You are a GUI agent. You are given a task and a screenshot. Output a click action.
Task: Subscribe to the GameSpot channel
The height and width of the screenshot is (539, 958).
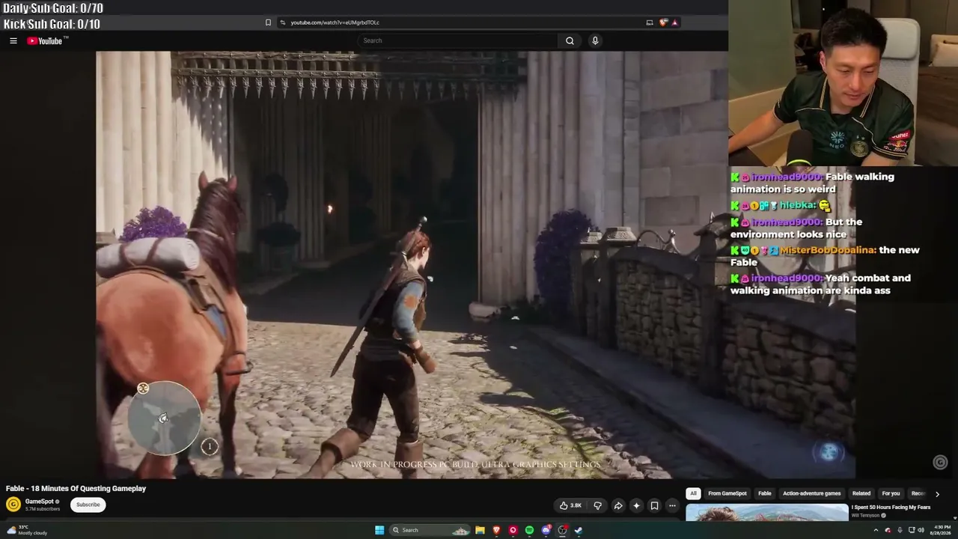click(88, 505)
